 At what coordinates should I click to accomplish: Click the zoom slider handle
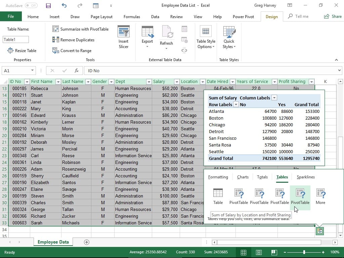(x=304, y=252)
